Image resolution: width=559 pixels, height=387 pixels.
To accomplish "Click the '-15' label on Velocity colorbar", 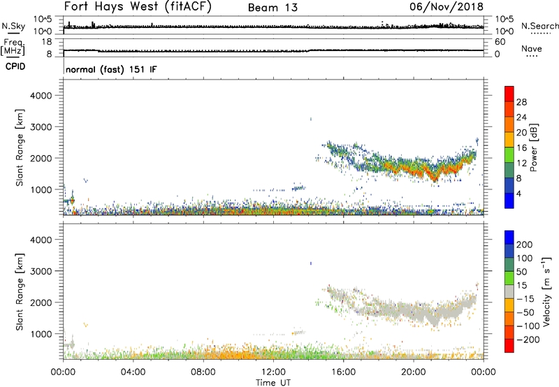I will [525, 299].
